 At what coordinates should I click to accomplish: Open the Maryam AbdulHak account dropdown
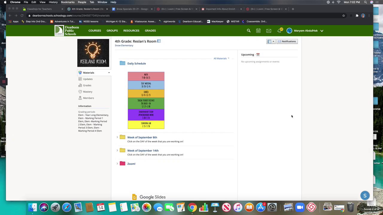[x=322, y=31]
